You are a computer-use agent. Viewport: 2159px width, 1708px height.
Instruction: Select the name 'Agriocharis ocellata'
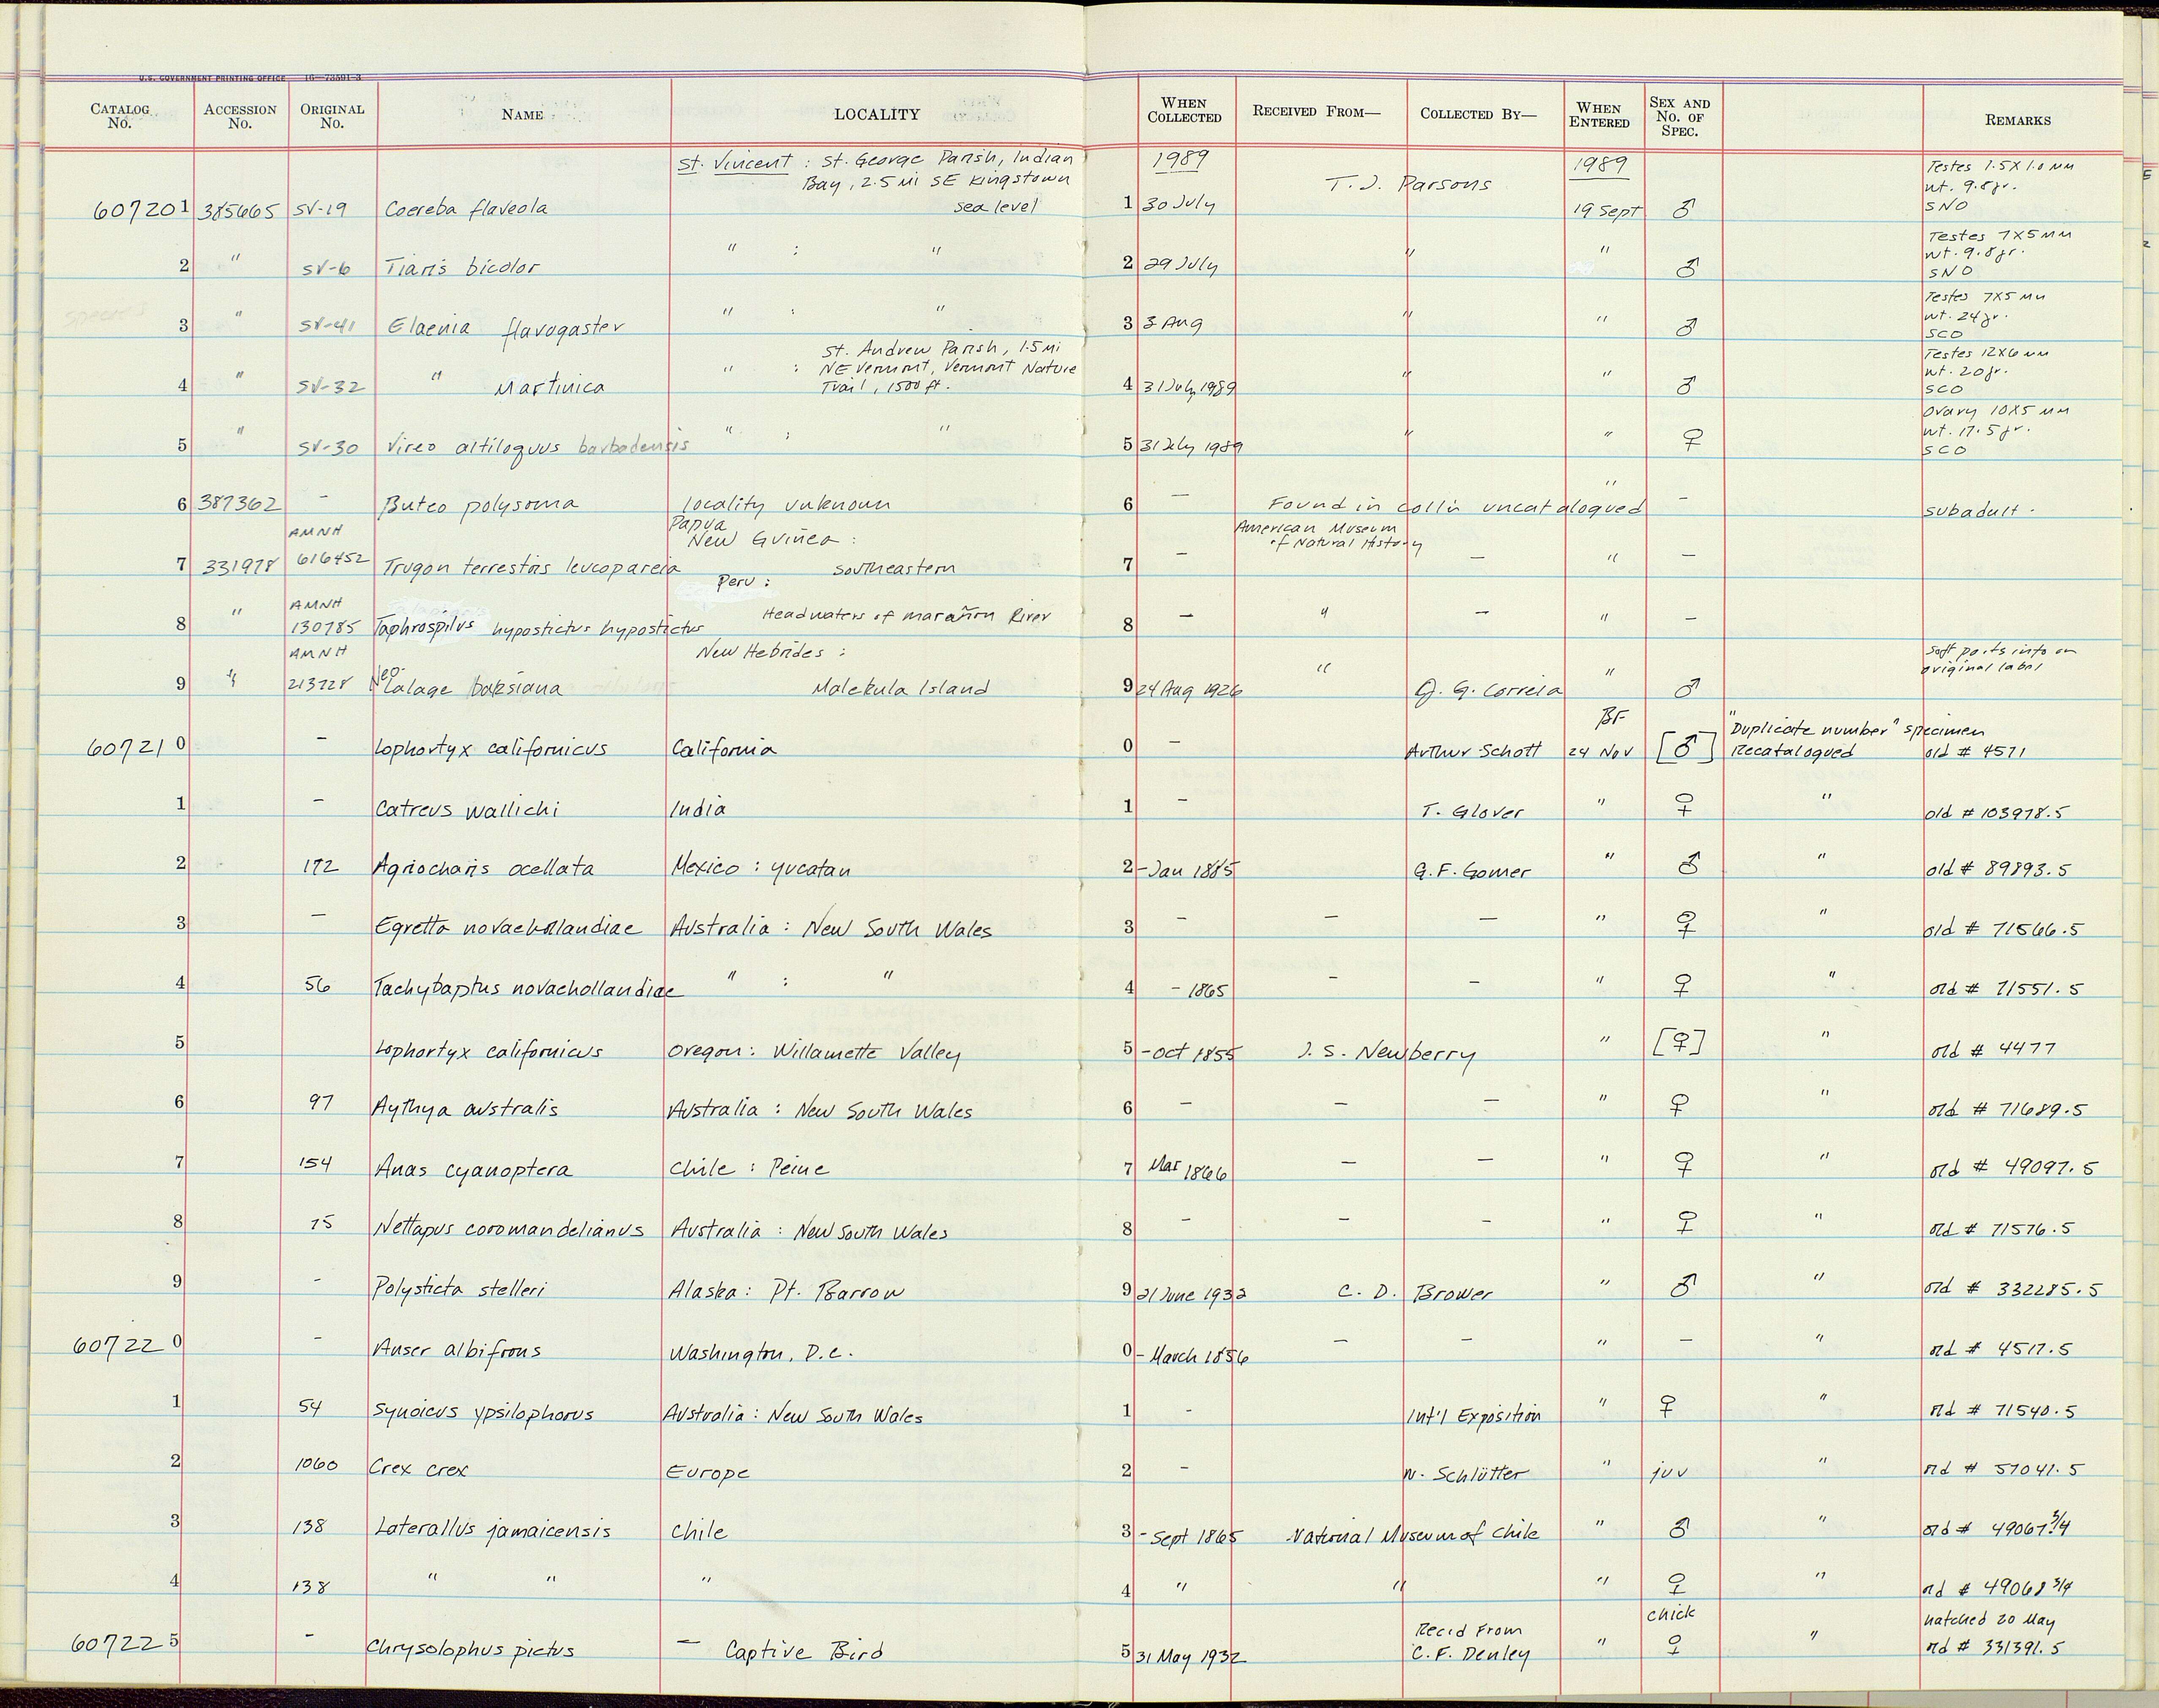(x=483, y=868)
